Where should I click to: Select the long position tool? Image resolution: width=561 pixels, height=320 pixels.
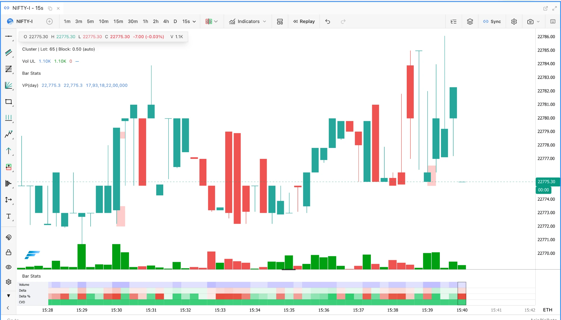(9, 167)
